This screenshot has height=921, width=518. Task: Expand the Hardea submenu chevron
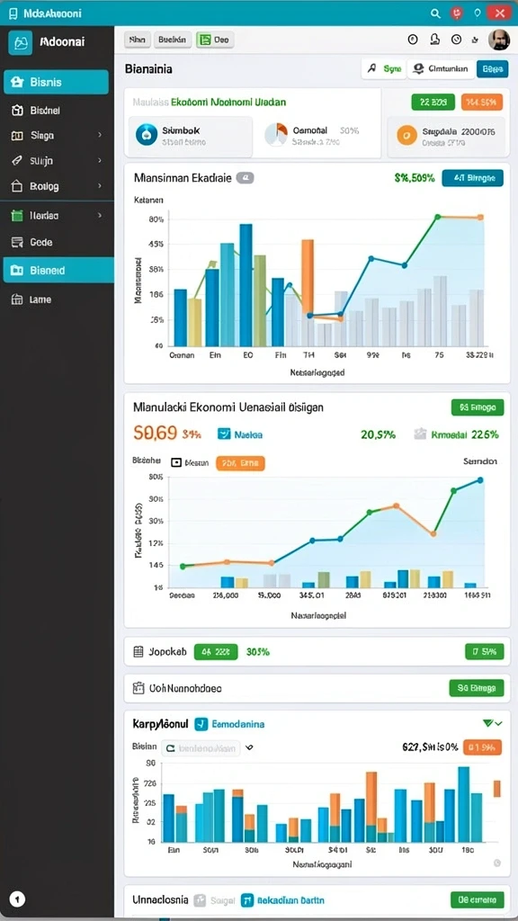(x=100, y=216)
